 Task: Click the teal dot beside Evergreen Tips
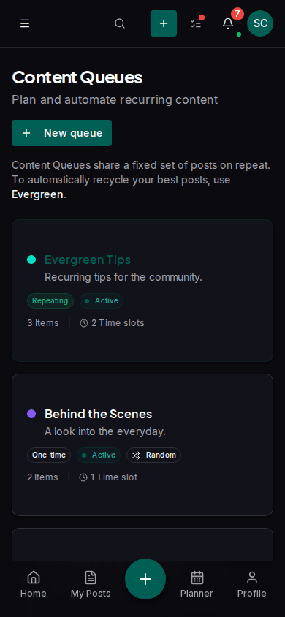(31, 260)
